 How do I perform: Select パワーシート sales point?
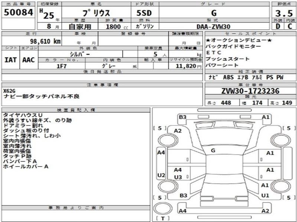click(x=222, y=65)
